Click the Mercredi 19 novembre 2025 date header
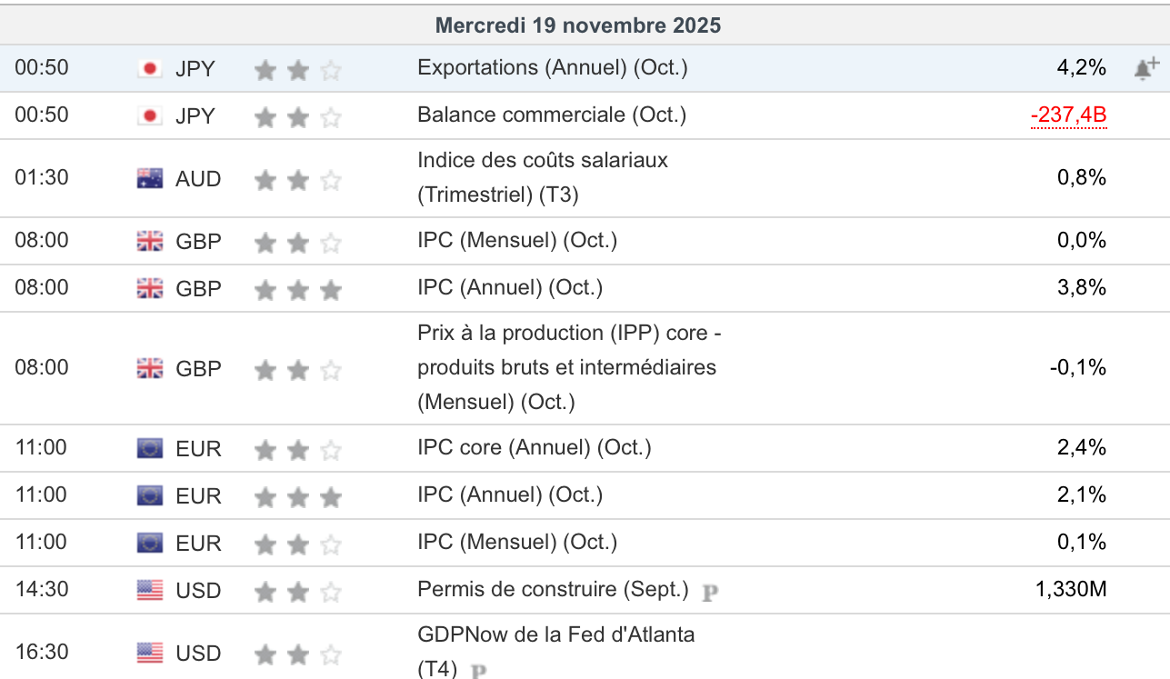Screen dimensions: 1170x679 click(578, 25)
